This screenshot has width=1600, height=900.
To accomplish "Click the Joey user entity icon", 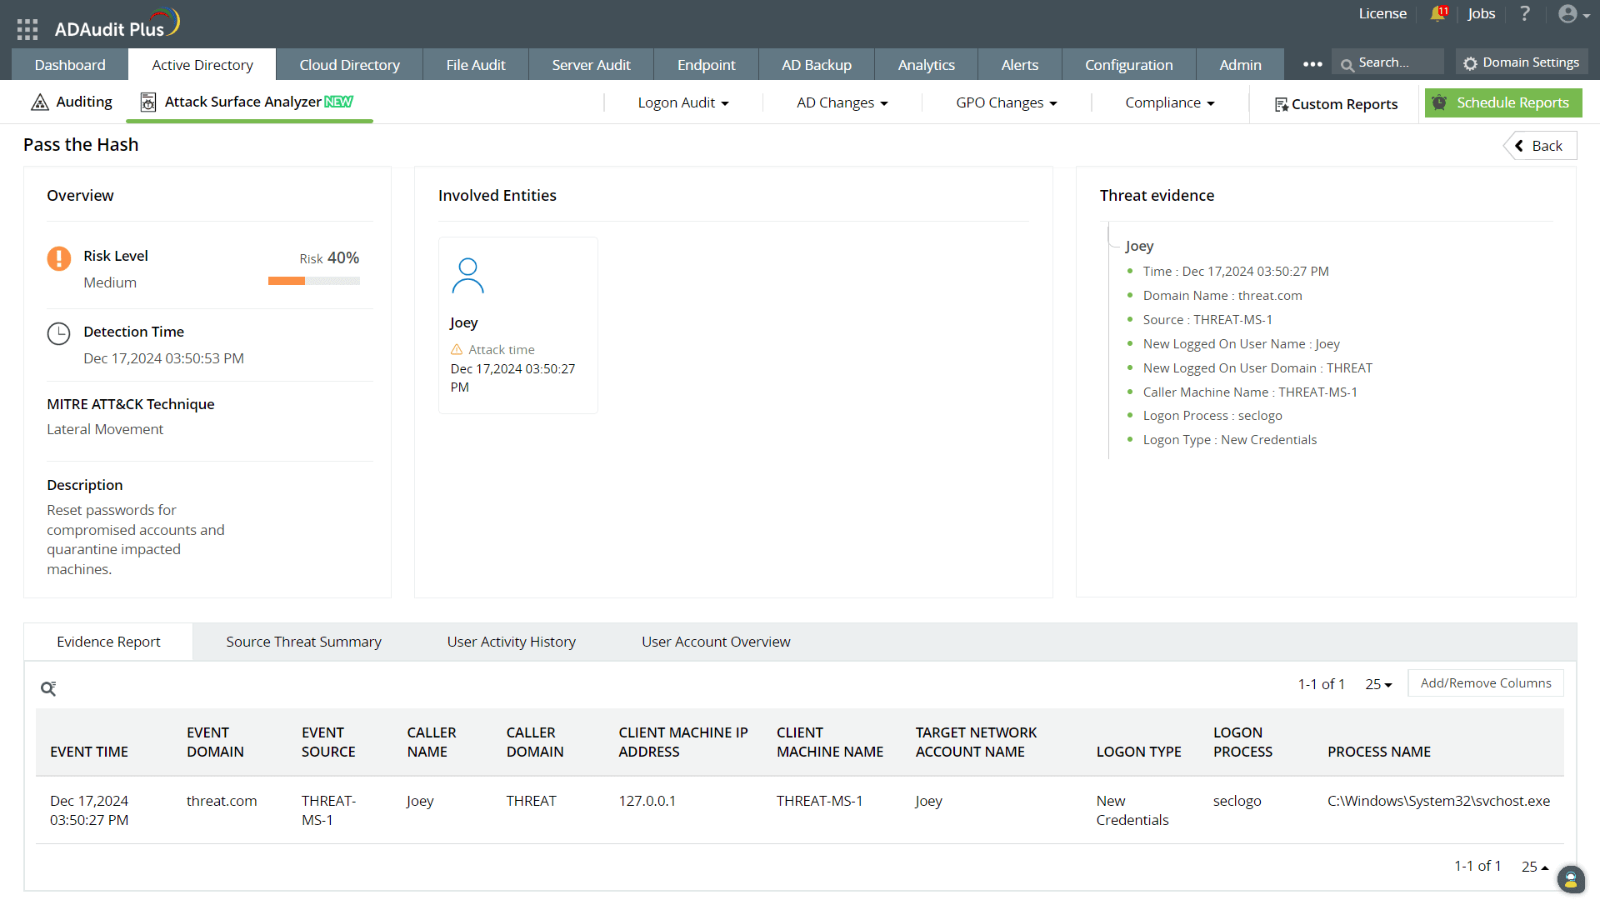I will [x=467, y=276].
